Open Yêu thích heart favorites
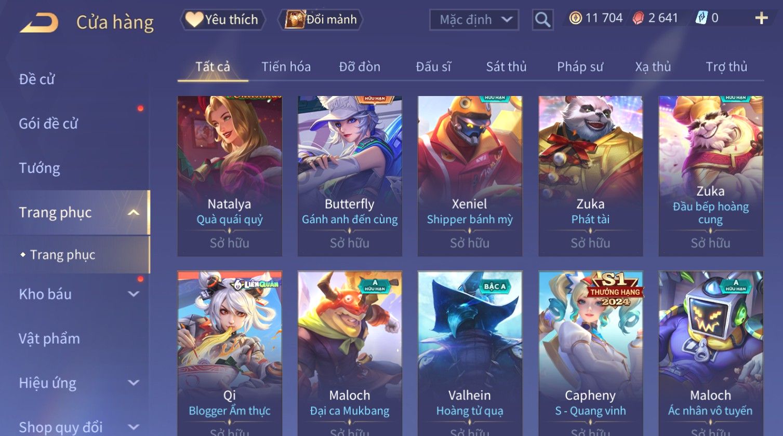 coord(222,20)
